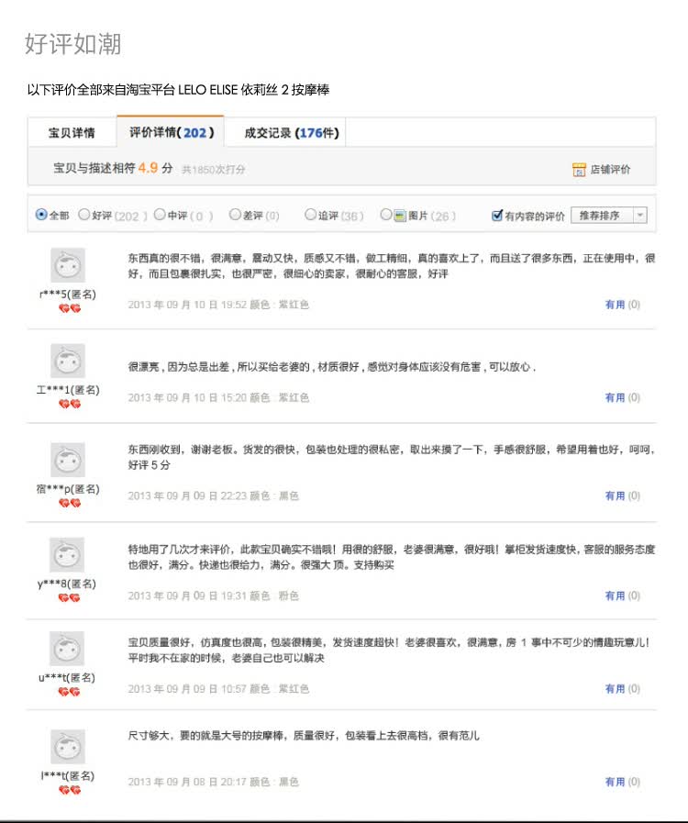
Task: Switch to the 成交记录 (176件) tab
Action: (292, 133)
